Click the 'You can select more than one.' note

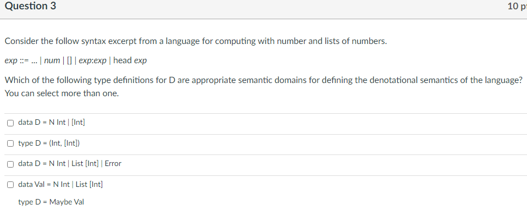click(x=62, y=93)
